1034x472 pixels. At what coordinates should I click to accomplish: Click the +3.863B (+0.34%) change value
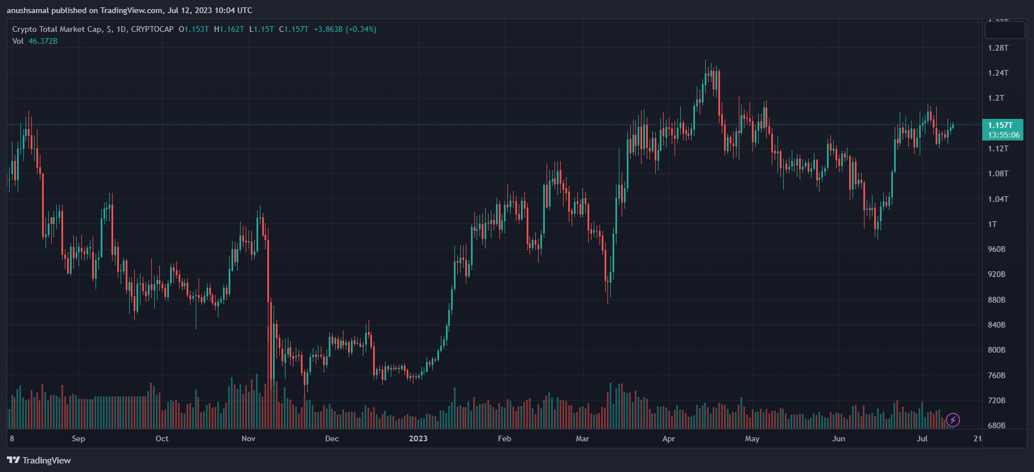(x=345, y=29)
